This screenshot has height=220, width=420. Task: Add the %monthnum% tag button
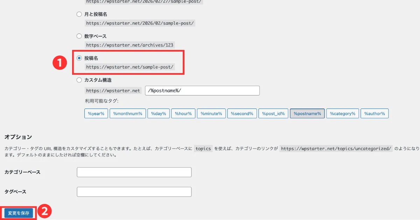coord(127,113)
